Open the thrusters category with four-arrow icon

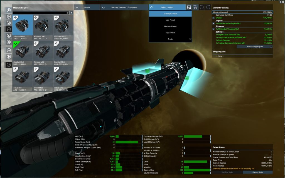[x=9, y=17]
